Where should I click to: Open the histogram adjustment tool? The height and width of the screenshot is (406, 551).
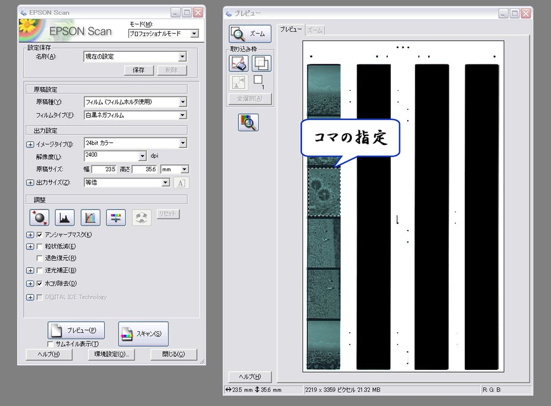65,218
